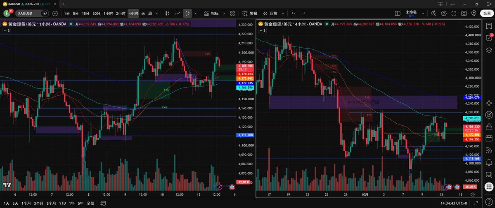Open timezone menu at 14:34:43 UTC+8
Screen dimensions: 495x208
point(455,203)
